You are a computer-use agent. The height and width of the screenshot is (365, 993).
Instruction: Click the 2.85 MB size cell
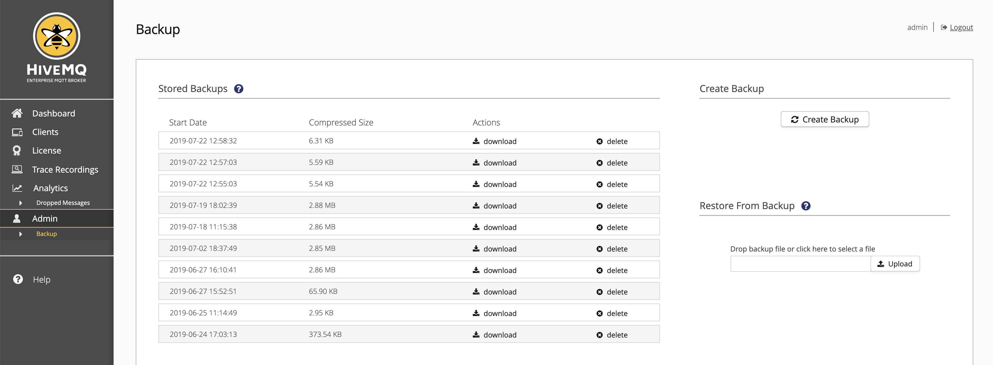pos(322,249)
